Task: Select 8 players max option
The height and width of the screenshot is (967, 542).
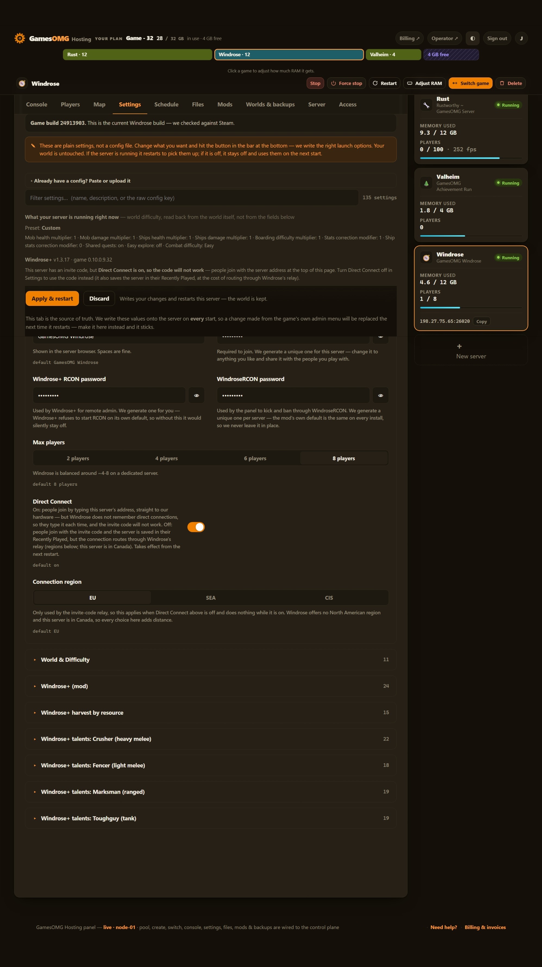Action: tap(343, 458)
